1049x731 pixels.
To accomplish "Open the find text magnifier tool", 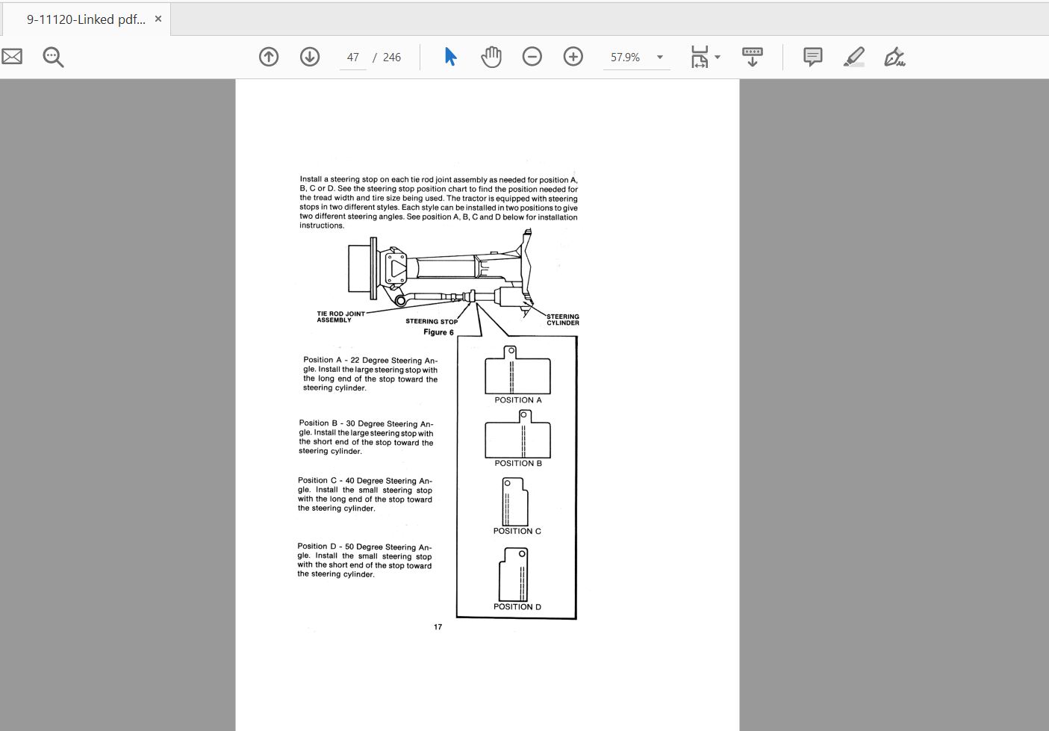I will click(x=53, y=57).
